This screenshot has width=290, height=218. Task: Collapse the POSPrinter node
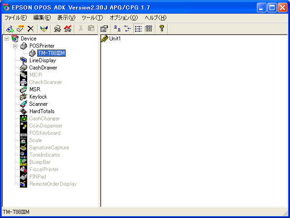pos(15,46)
